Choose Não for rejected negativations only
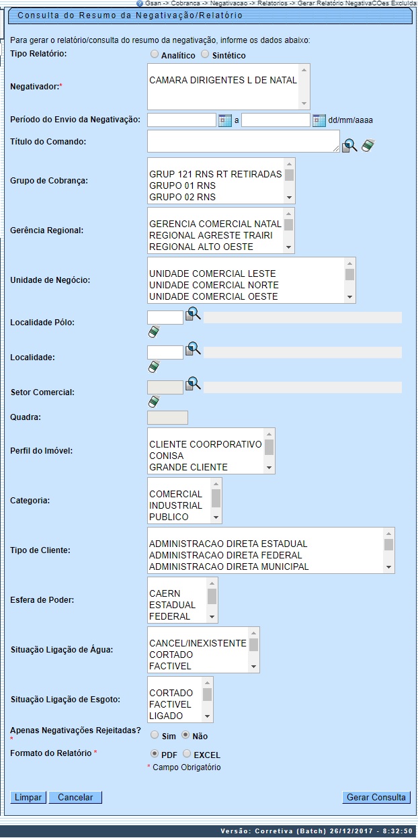The width and height of the screenshot is (418, 838). (185, 735)
